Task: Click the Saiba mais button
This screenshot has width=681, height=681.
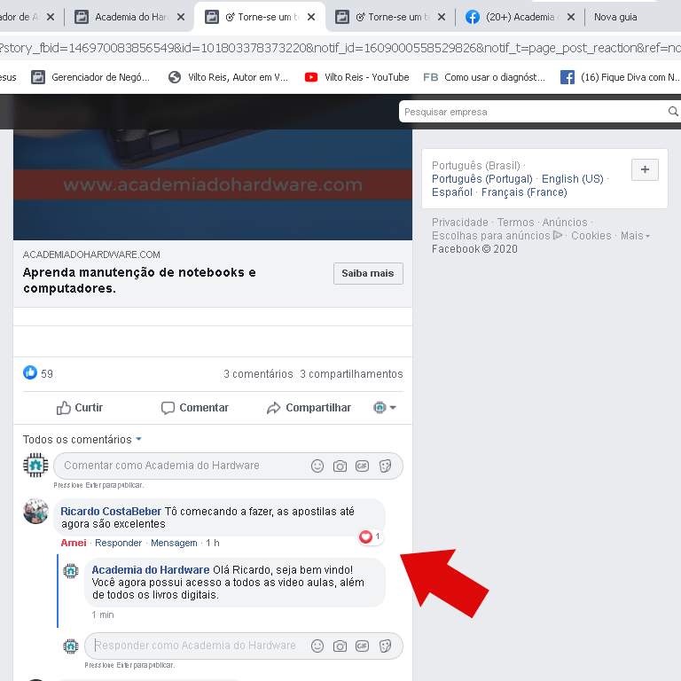Action: tap(368, 273)
